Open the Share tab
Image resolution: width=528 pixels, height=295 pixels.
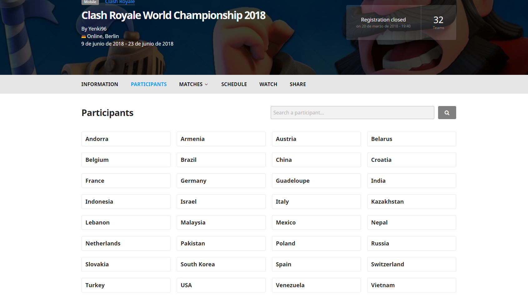pos(298,84)
